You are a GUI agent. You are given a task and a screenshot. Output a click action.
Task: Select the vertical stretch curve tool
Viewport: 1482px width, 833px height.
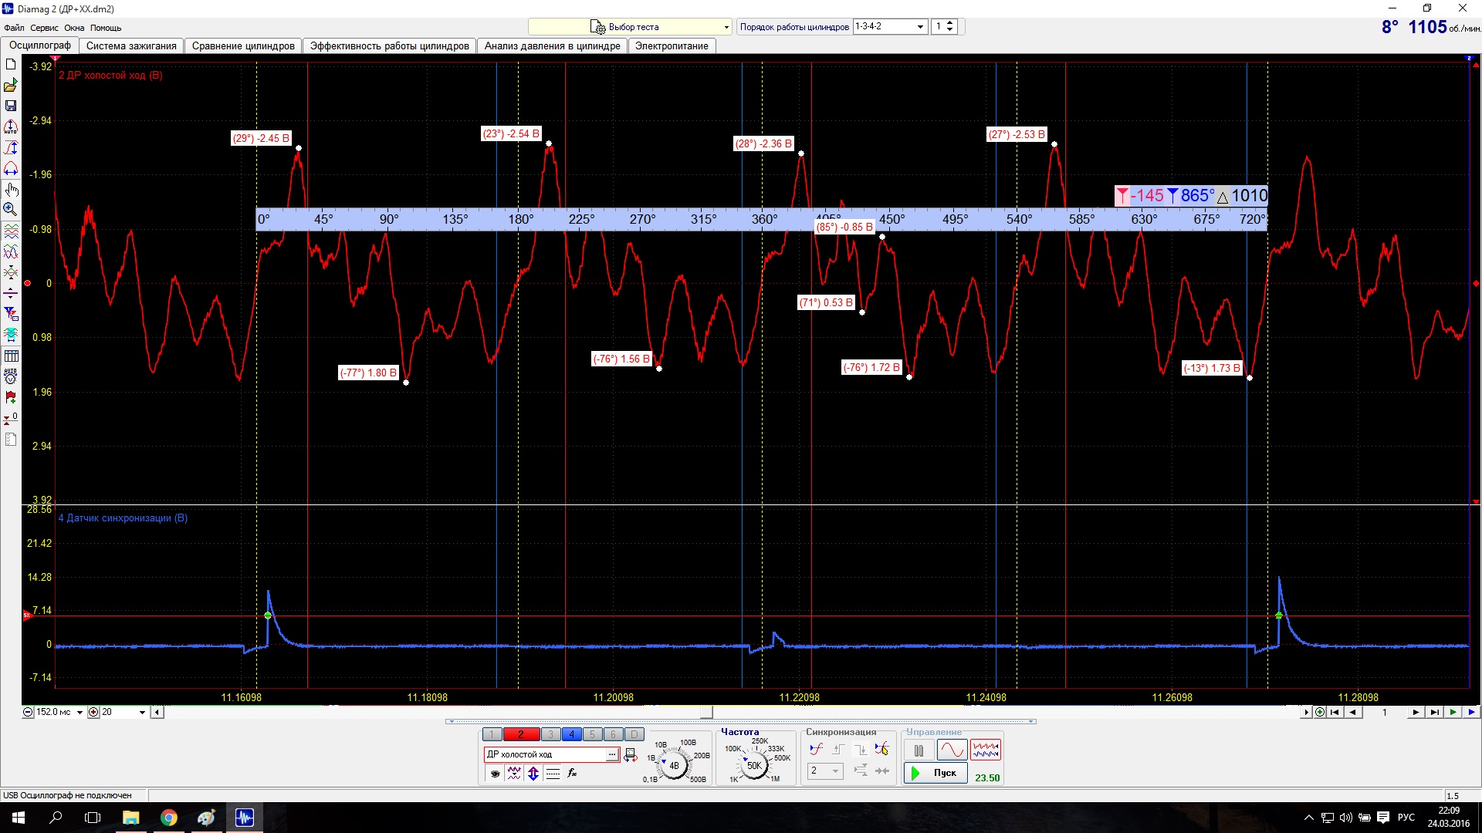coord(11,147)
